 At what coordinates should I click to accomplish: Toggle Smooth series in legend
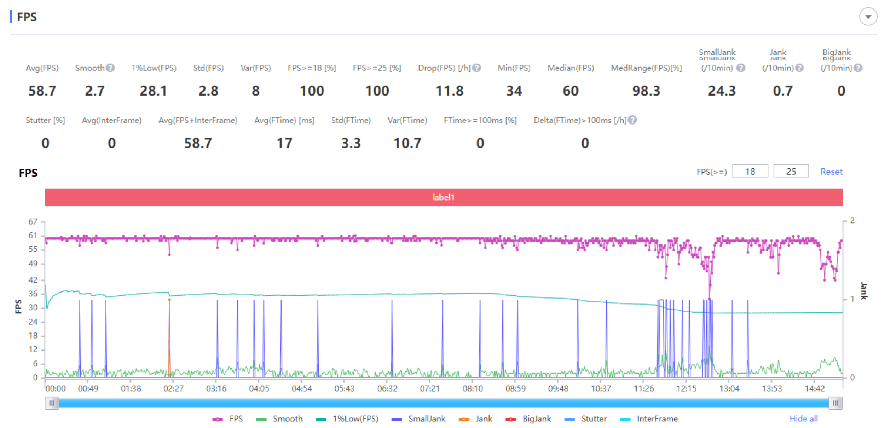click(x=279, y=419)
